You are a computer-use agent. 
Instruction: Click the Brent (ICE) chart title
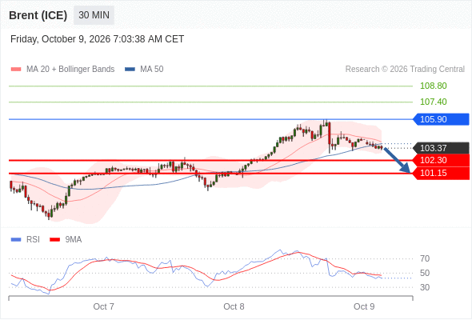click(x=38, y=15)
